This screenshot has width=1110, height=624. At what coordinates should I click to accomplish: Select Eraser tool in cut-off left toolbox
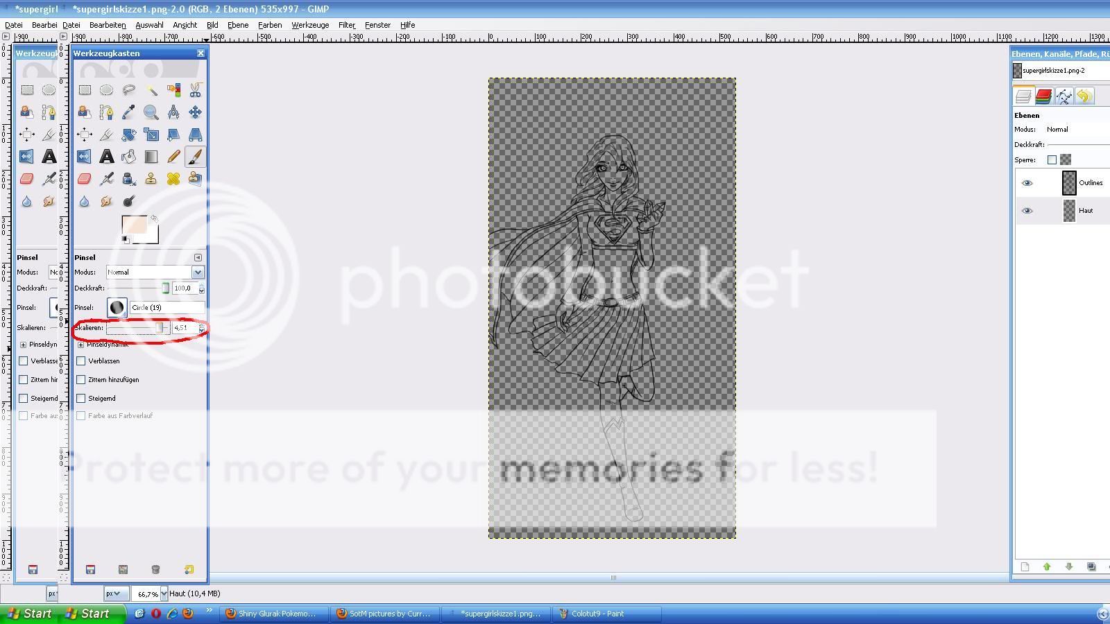coord(27,179)
